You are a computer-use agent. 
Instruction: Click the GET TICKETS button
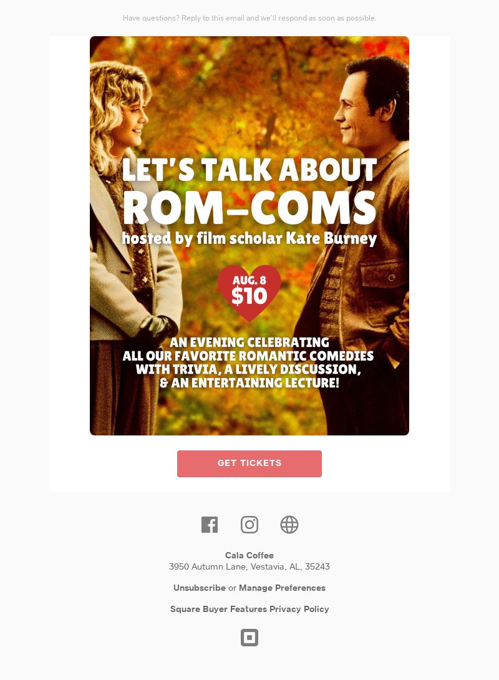(x=249, y=464)
